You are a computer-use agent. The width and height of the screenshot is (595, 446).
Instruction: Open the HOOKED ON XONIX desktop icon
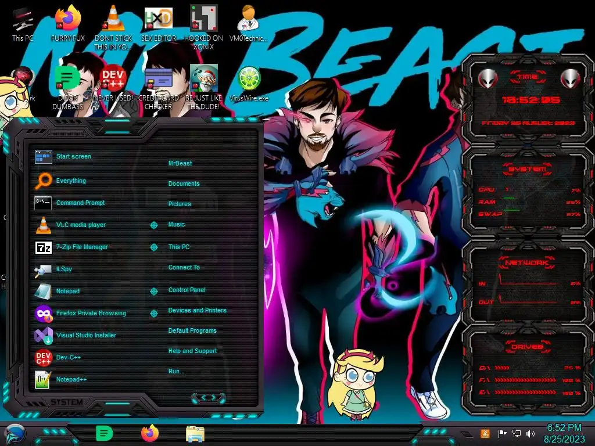click(x=204, y=27)
